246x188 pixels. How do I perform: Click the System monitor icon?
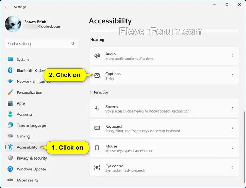tap(10, 59)
